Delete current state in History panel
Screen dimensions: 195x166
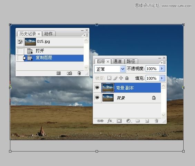point(79,73)
